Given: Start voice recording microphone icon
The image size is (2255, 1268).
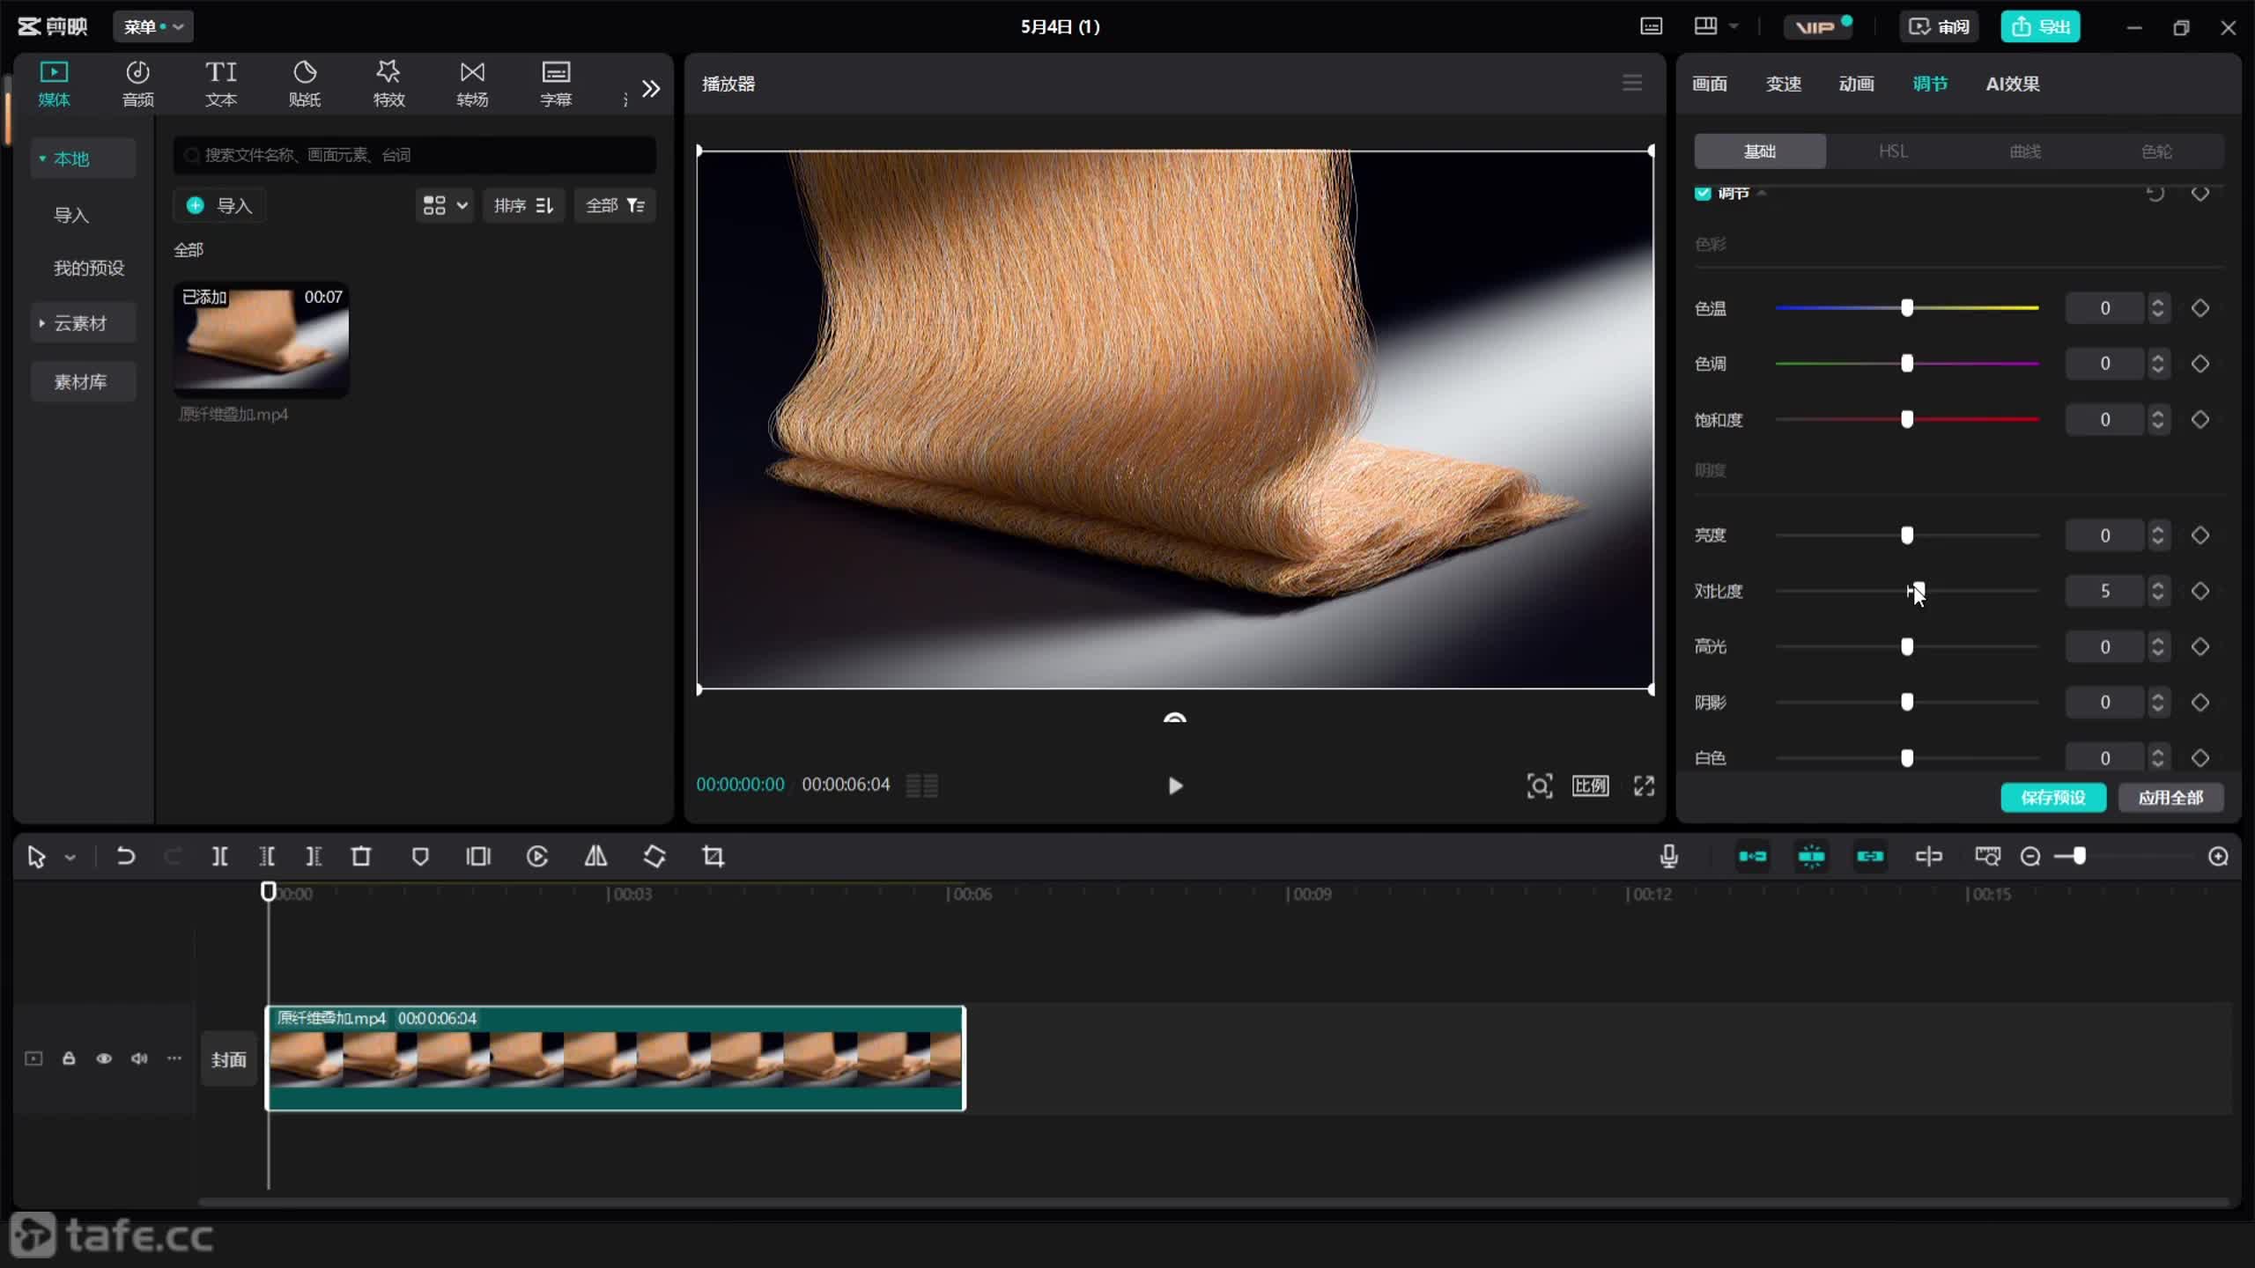Looking at the screenshot, I should pos(1668,856).
